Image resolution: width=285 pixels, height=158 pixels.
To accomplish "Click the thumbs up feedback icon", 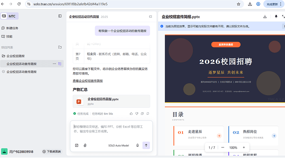I will coord(131,113).
